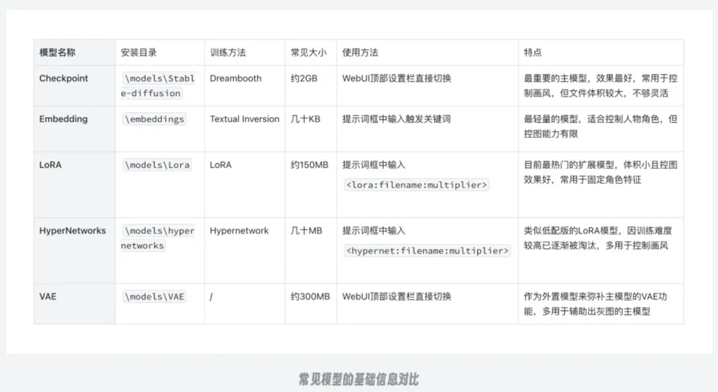
Task: Click the Embedding row name cell
Action: click(x=64, y=119)
